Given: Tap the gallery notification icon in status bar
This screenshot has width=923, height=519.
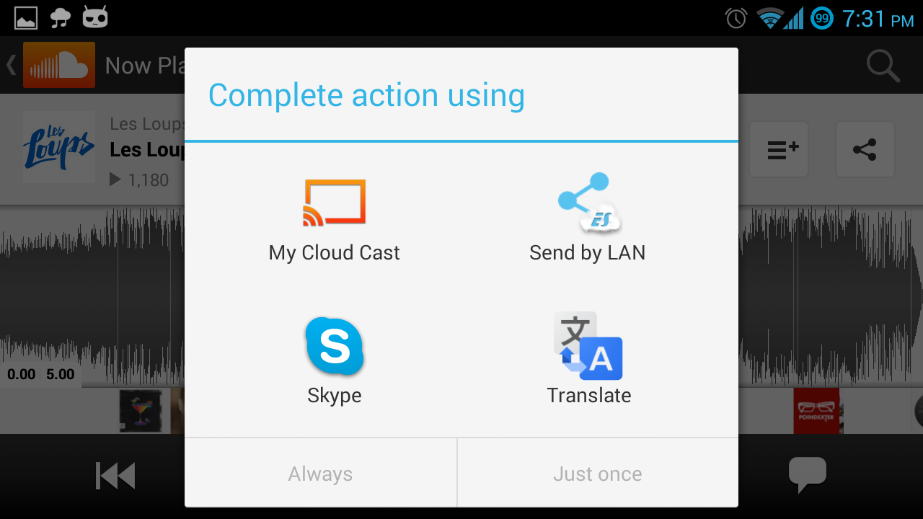Looking at the screenshot, I should 26,17.
